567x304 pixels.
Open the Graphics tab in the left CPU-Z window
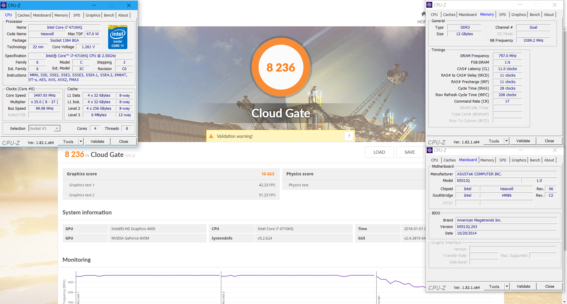click(93, 15)
